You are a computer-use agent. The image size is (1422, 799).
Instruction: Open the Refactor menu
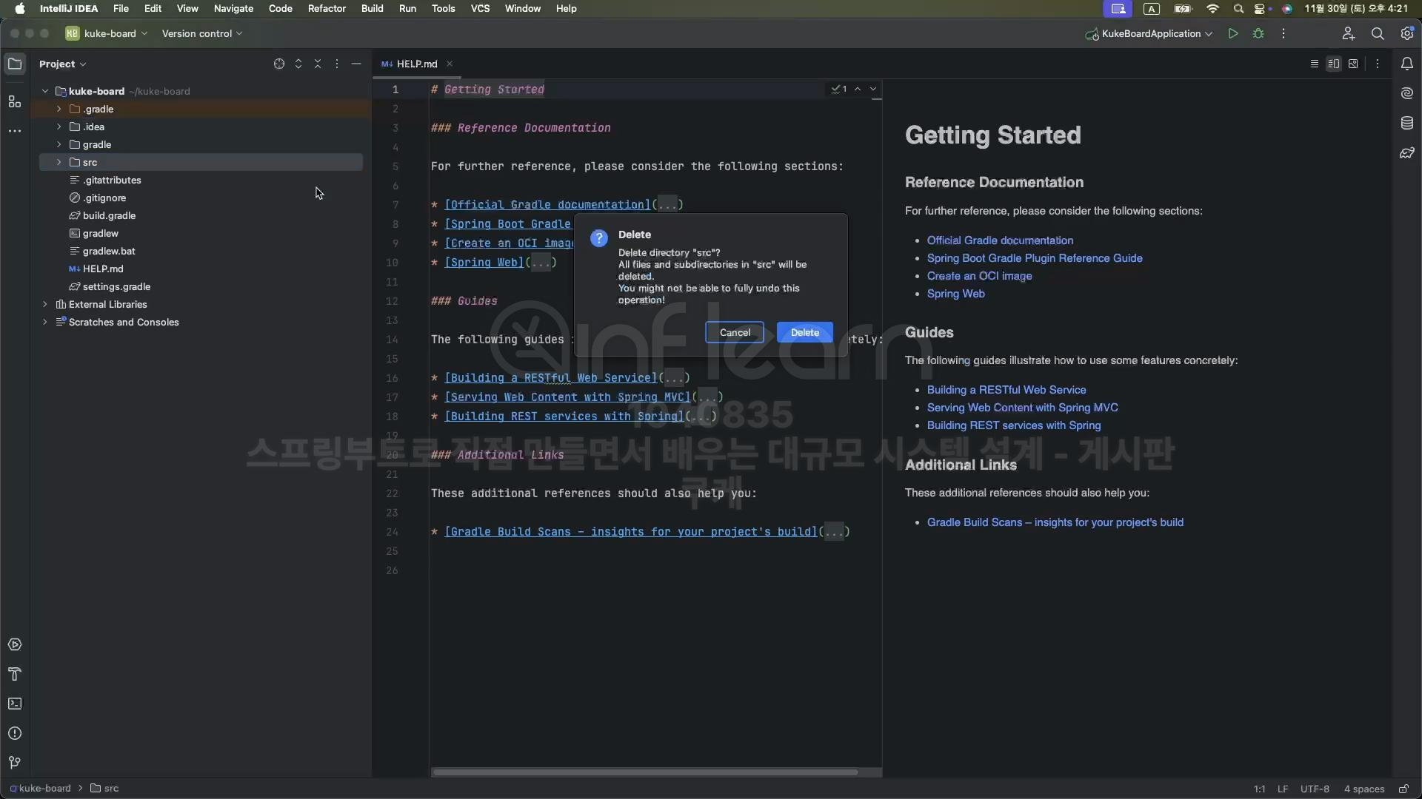click(x=327, y=8)
